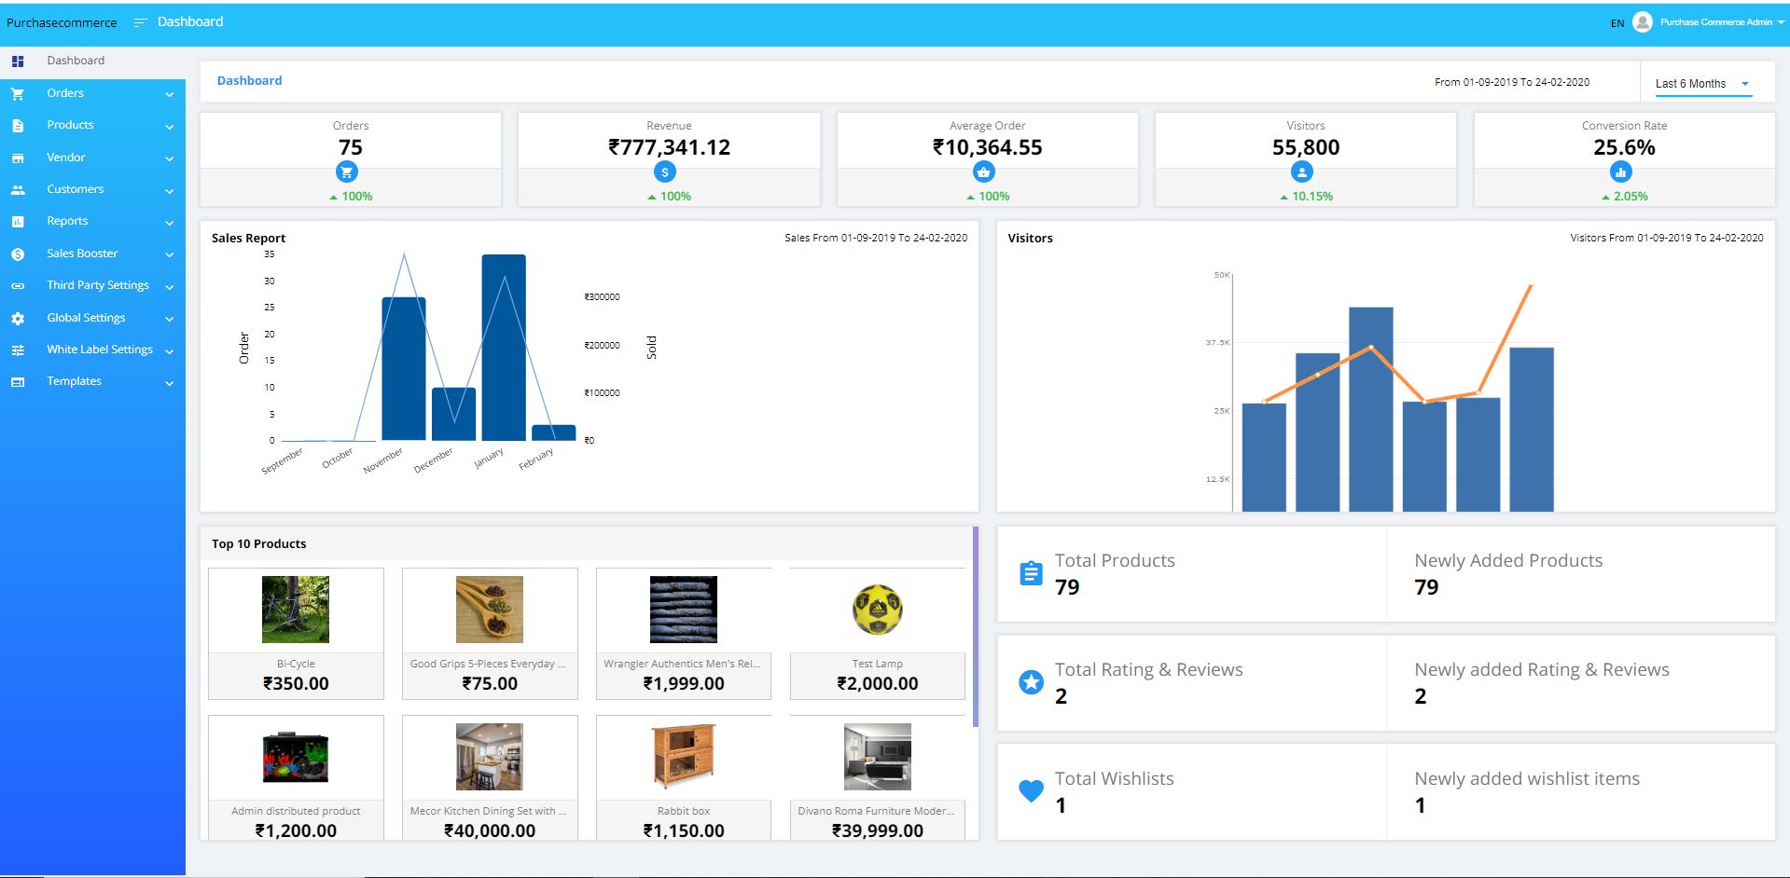This screenshot has width=1790, height=878.
Task: Click the Global Settings gear icon
Action: pyautogui.click(x=18, y=319)
